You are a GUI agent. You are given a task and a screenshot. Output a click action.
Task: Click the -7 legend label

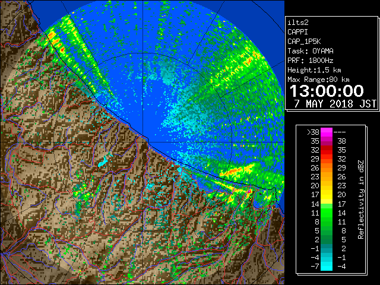point(315,267)
